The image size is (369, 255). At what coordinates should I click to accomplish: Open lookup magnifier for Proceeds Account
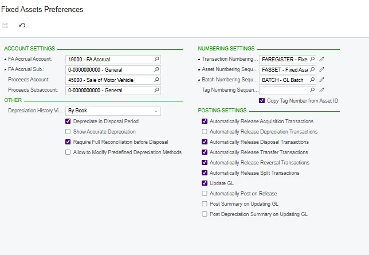point(156,80)
